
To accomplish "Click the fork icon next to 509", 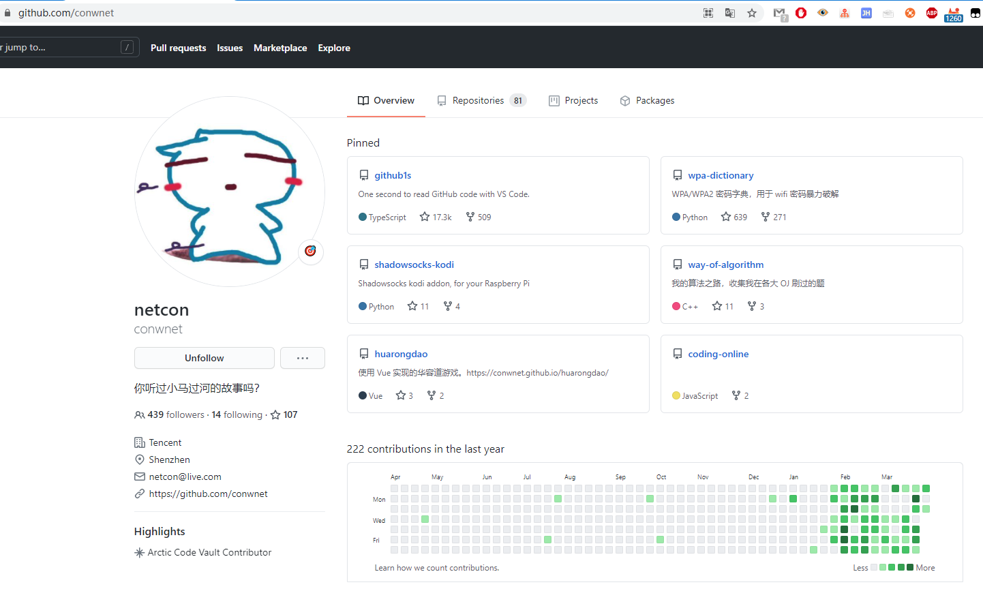I will pyautogui.click(x=470, y=217).
